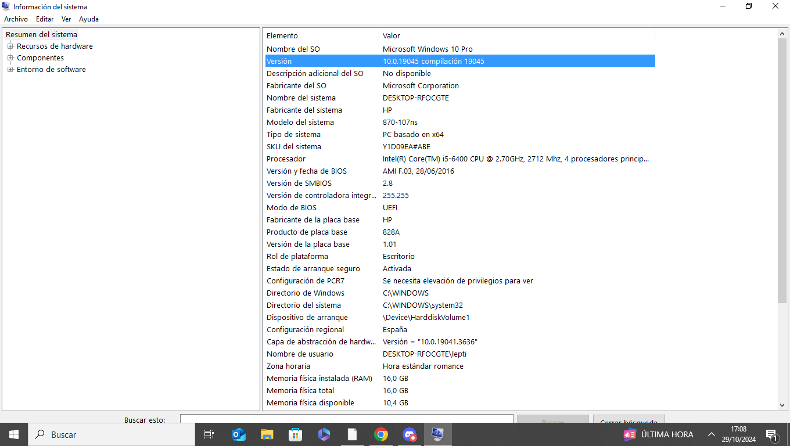
Task: Select the Nombre del sistema row
Action: point(460,98)
